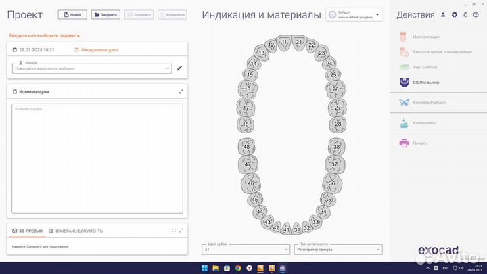Select tooth 28 on the chart
The image size is (487, 274).
pos(338,124)
